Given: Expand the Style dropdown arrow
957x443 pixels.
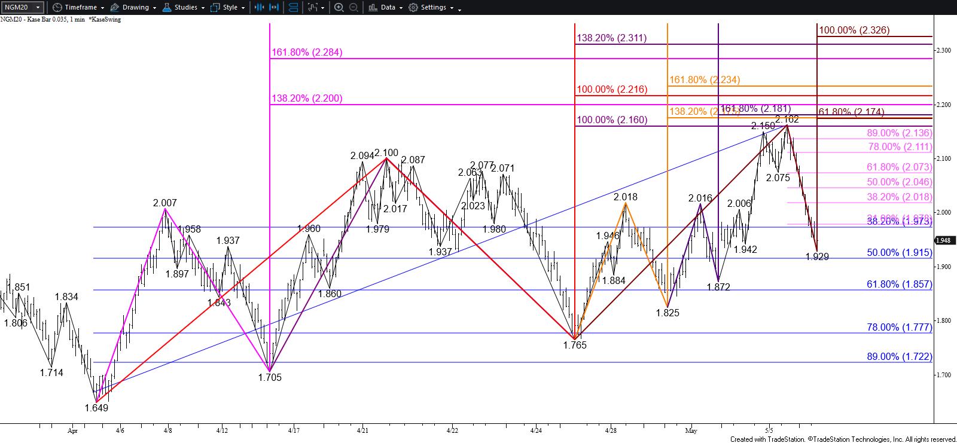Looking at the screenshot, I should pyautogui.click(x=243, y=8).
